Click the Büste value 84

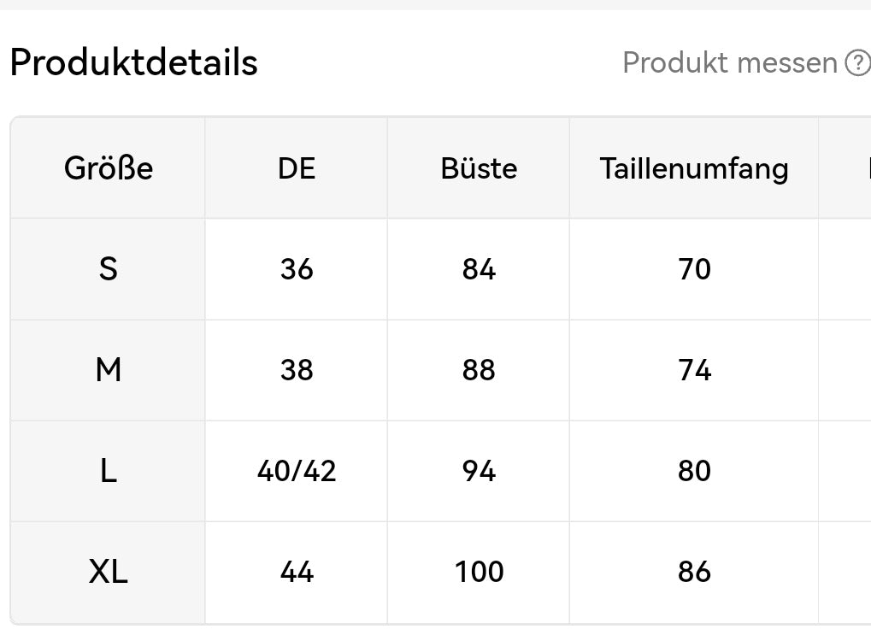[479, 268]
